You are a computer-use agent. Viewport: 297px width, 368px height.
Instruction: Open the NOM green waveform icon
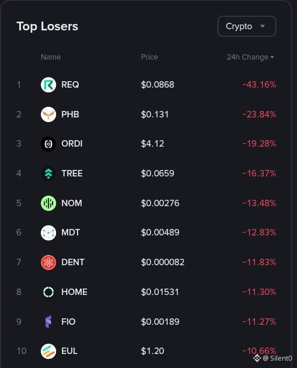[x=48, y=203]
